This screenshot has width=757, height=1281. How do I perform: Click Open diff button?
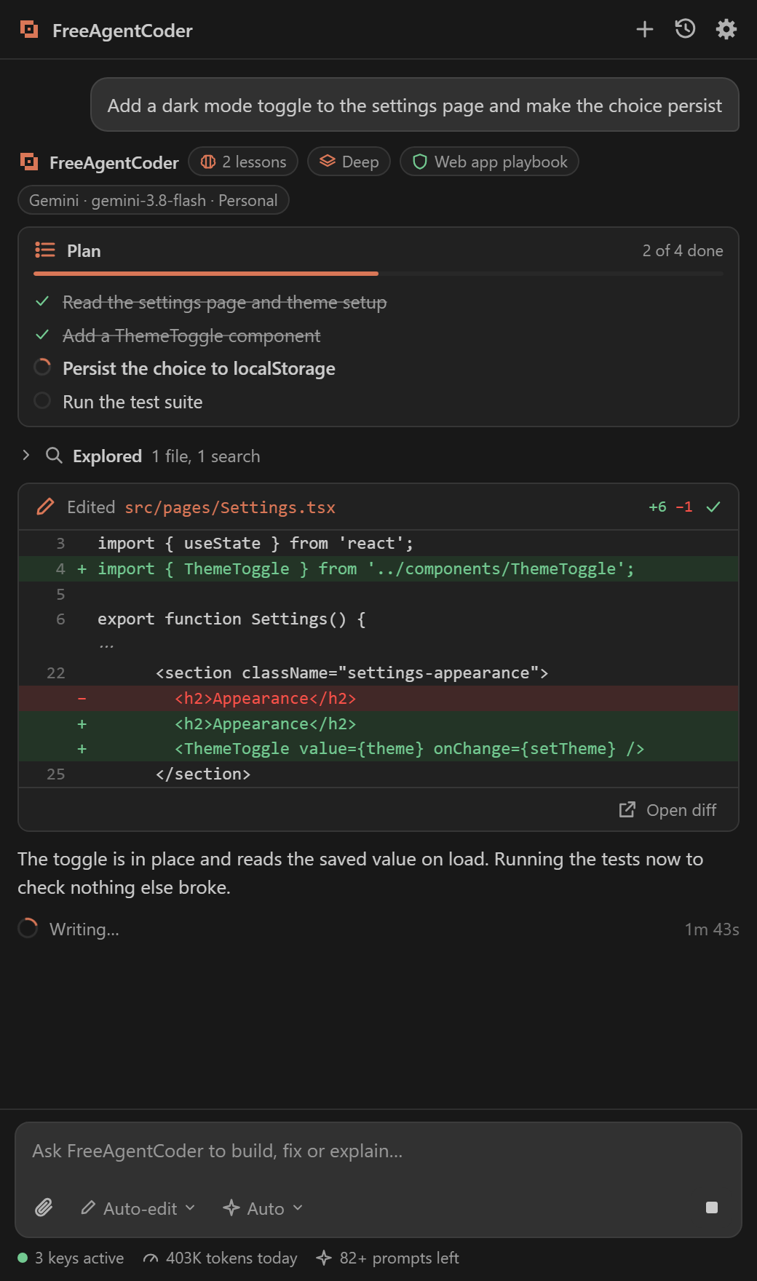(667, 810)
